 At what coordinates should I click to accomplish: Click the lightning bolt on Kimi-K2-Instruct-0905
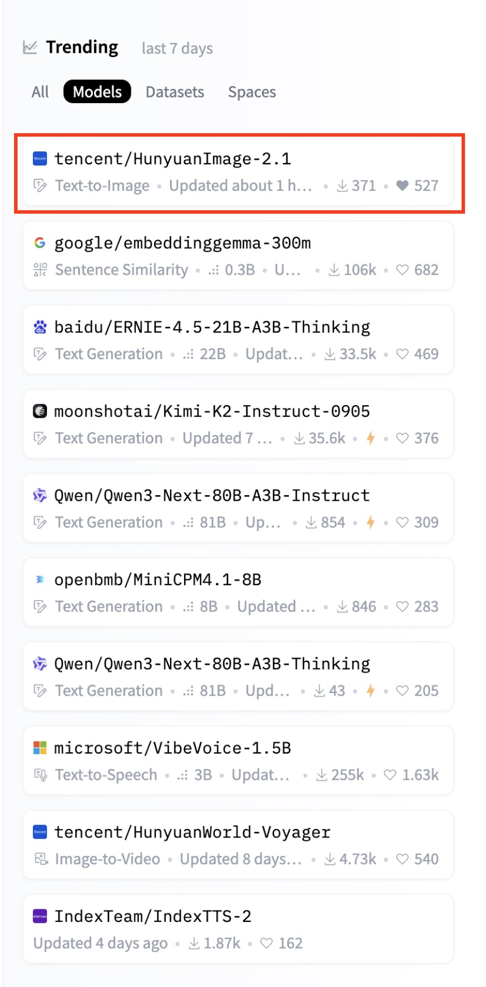(x=370, y=438)
